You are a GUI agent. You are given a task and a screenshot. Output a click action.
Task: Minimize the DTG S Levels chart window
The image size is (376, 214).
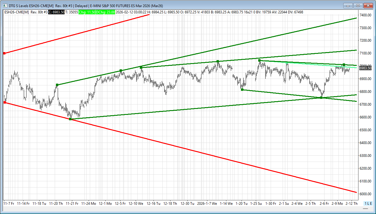tap(348, 5)
